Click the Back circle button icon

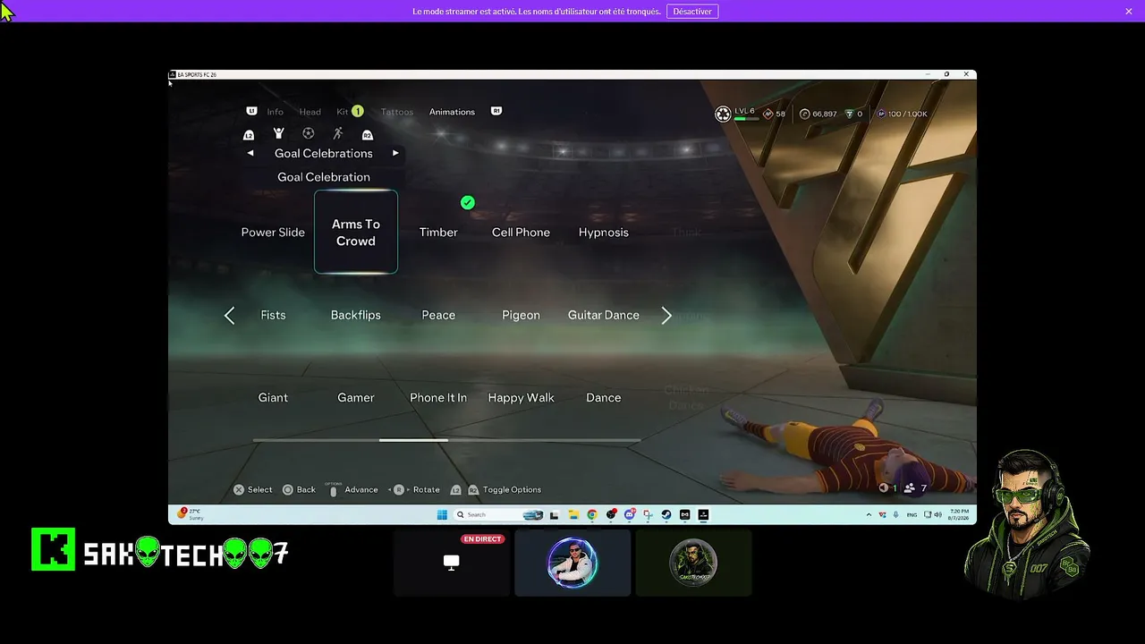288,489
